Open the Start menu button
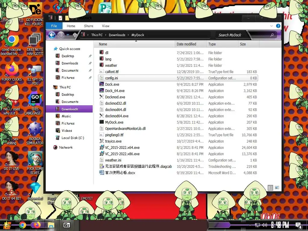 click(x=7, y=225)
